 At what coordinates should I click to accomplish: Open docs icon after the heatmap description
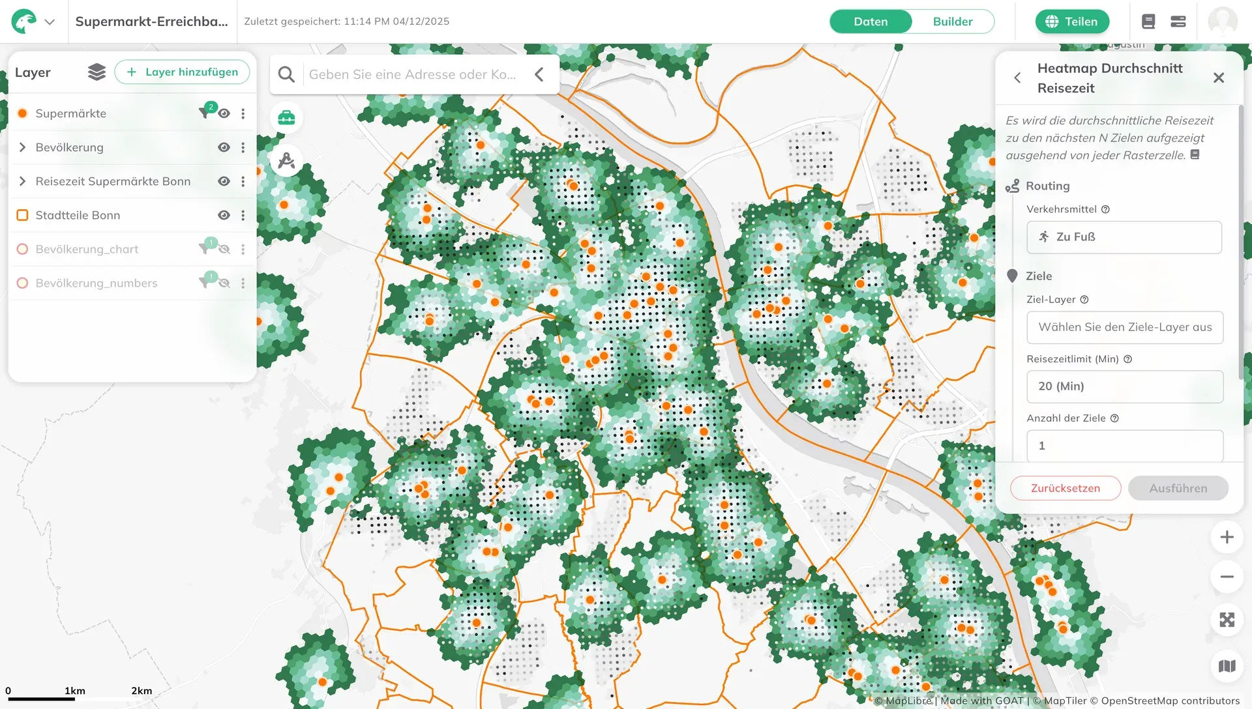point(1195,154)
